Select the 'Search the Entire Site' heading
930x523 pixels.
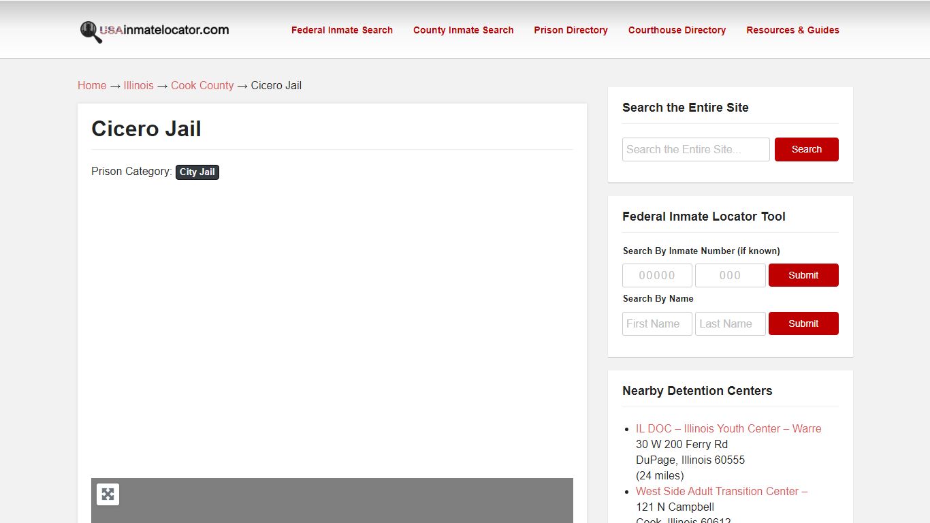(686, 108)
